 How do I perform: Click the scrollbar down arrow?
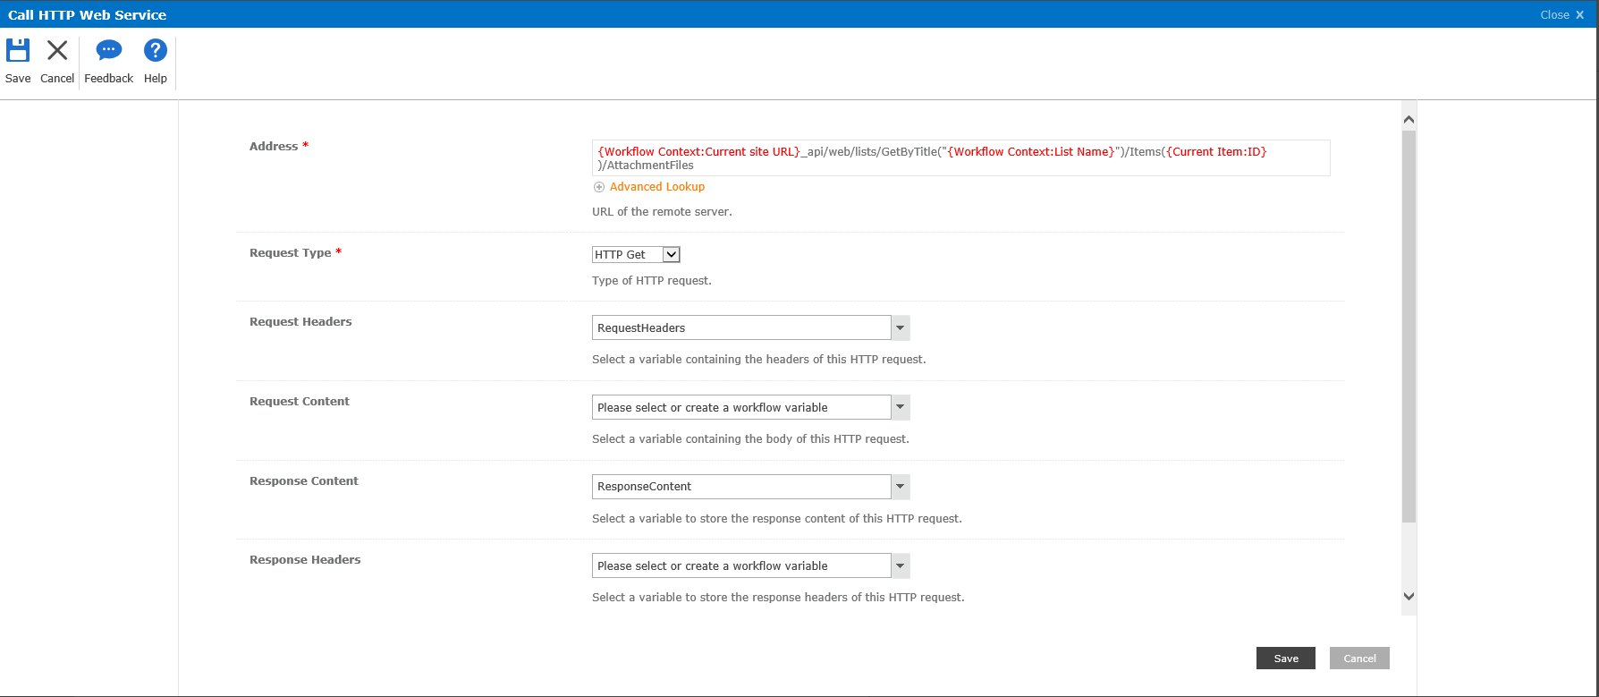[x=1409, y=596]
